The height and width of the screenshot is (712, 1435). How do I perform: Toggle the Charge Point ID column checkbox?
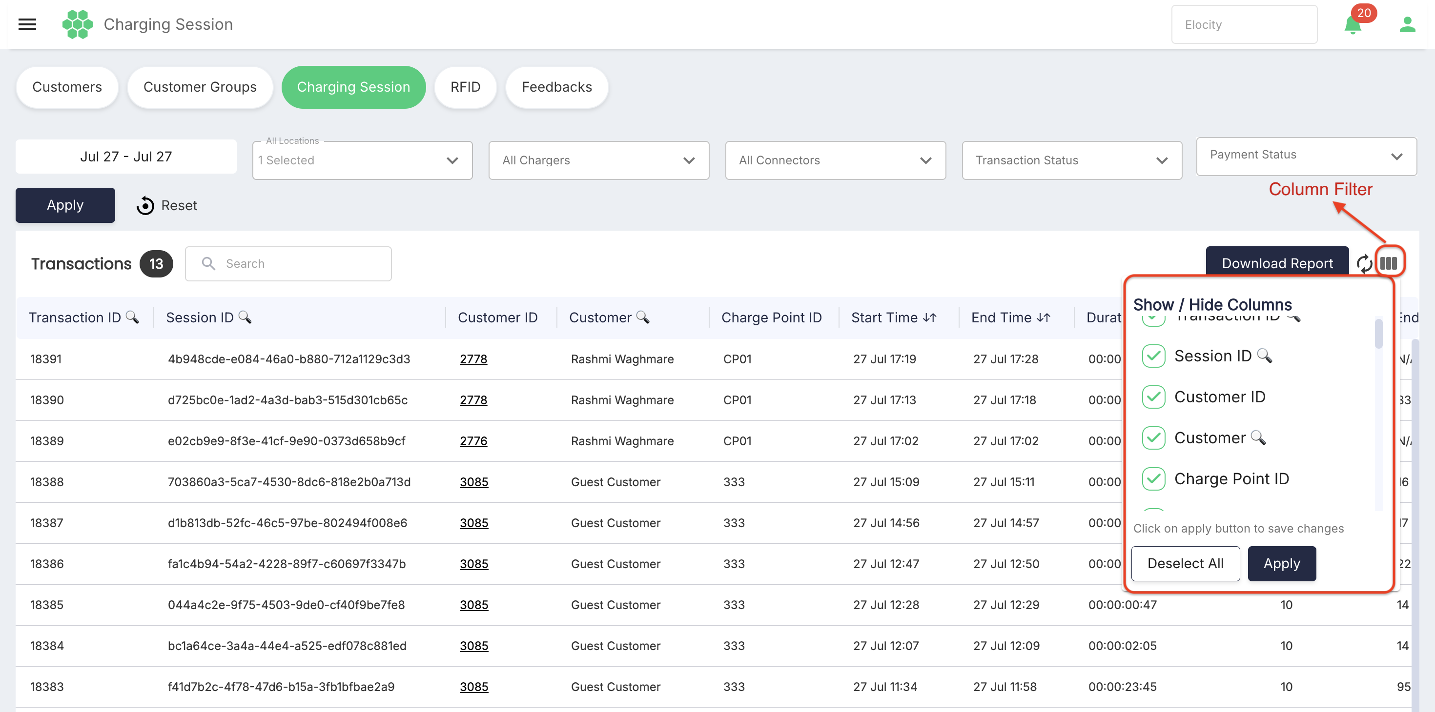point(1154,479)
